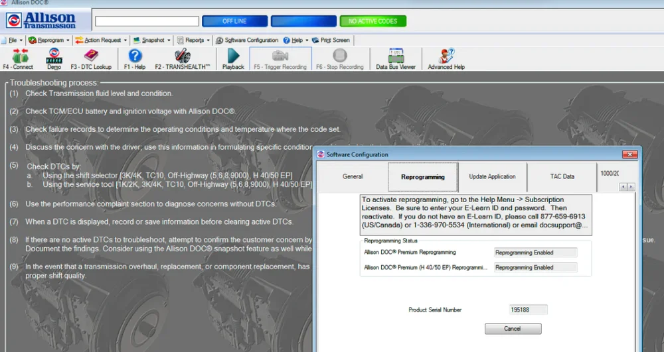Switch to the General tab

[353, 176]
